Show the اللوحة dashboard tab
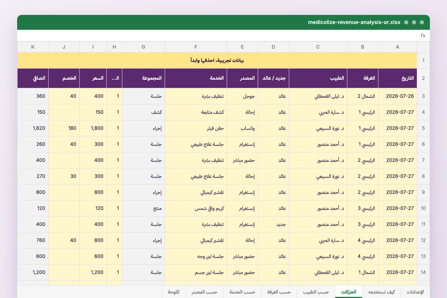Viewport: 447px width, 298px height. point(174,292)
